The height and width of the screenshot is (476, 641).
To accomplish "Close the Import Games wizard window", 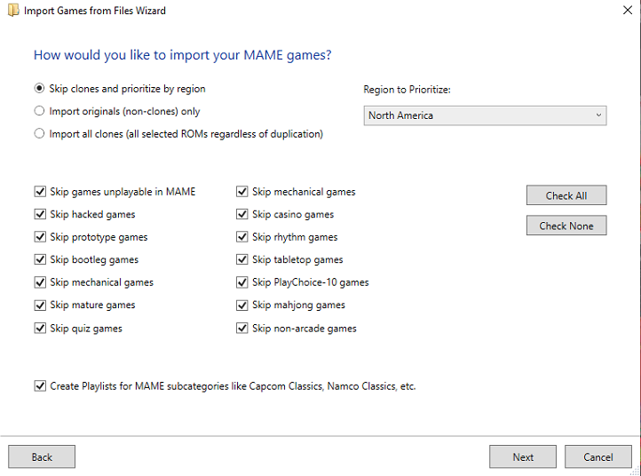I will pyautogui.click(x=627, y=11).
